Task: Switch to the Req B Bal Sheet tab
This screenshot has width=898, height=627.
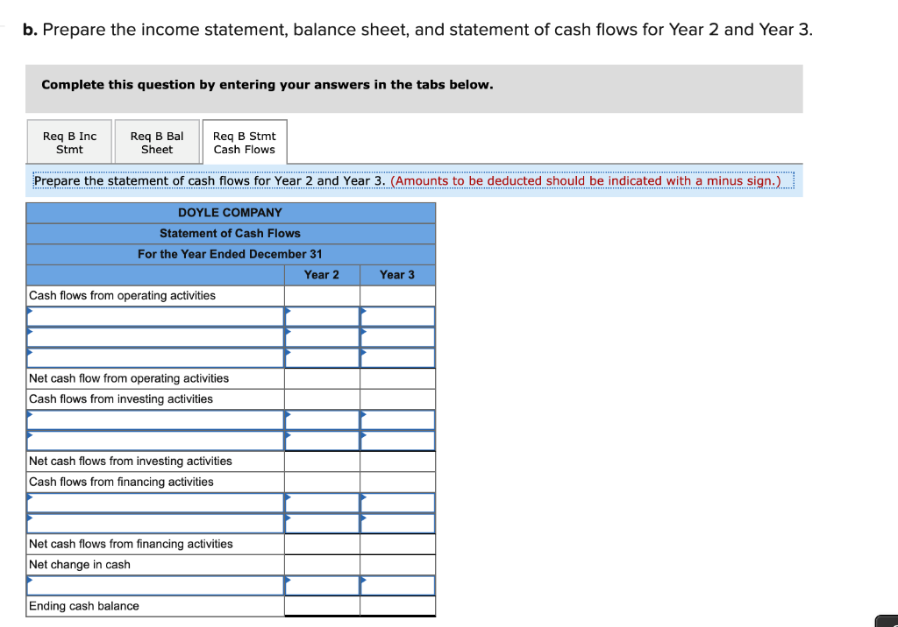Action: [157, 141]
